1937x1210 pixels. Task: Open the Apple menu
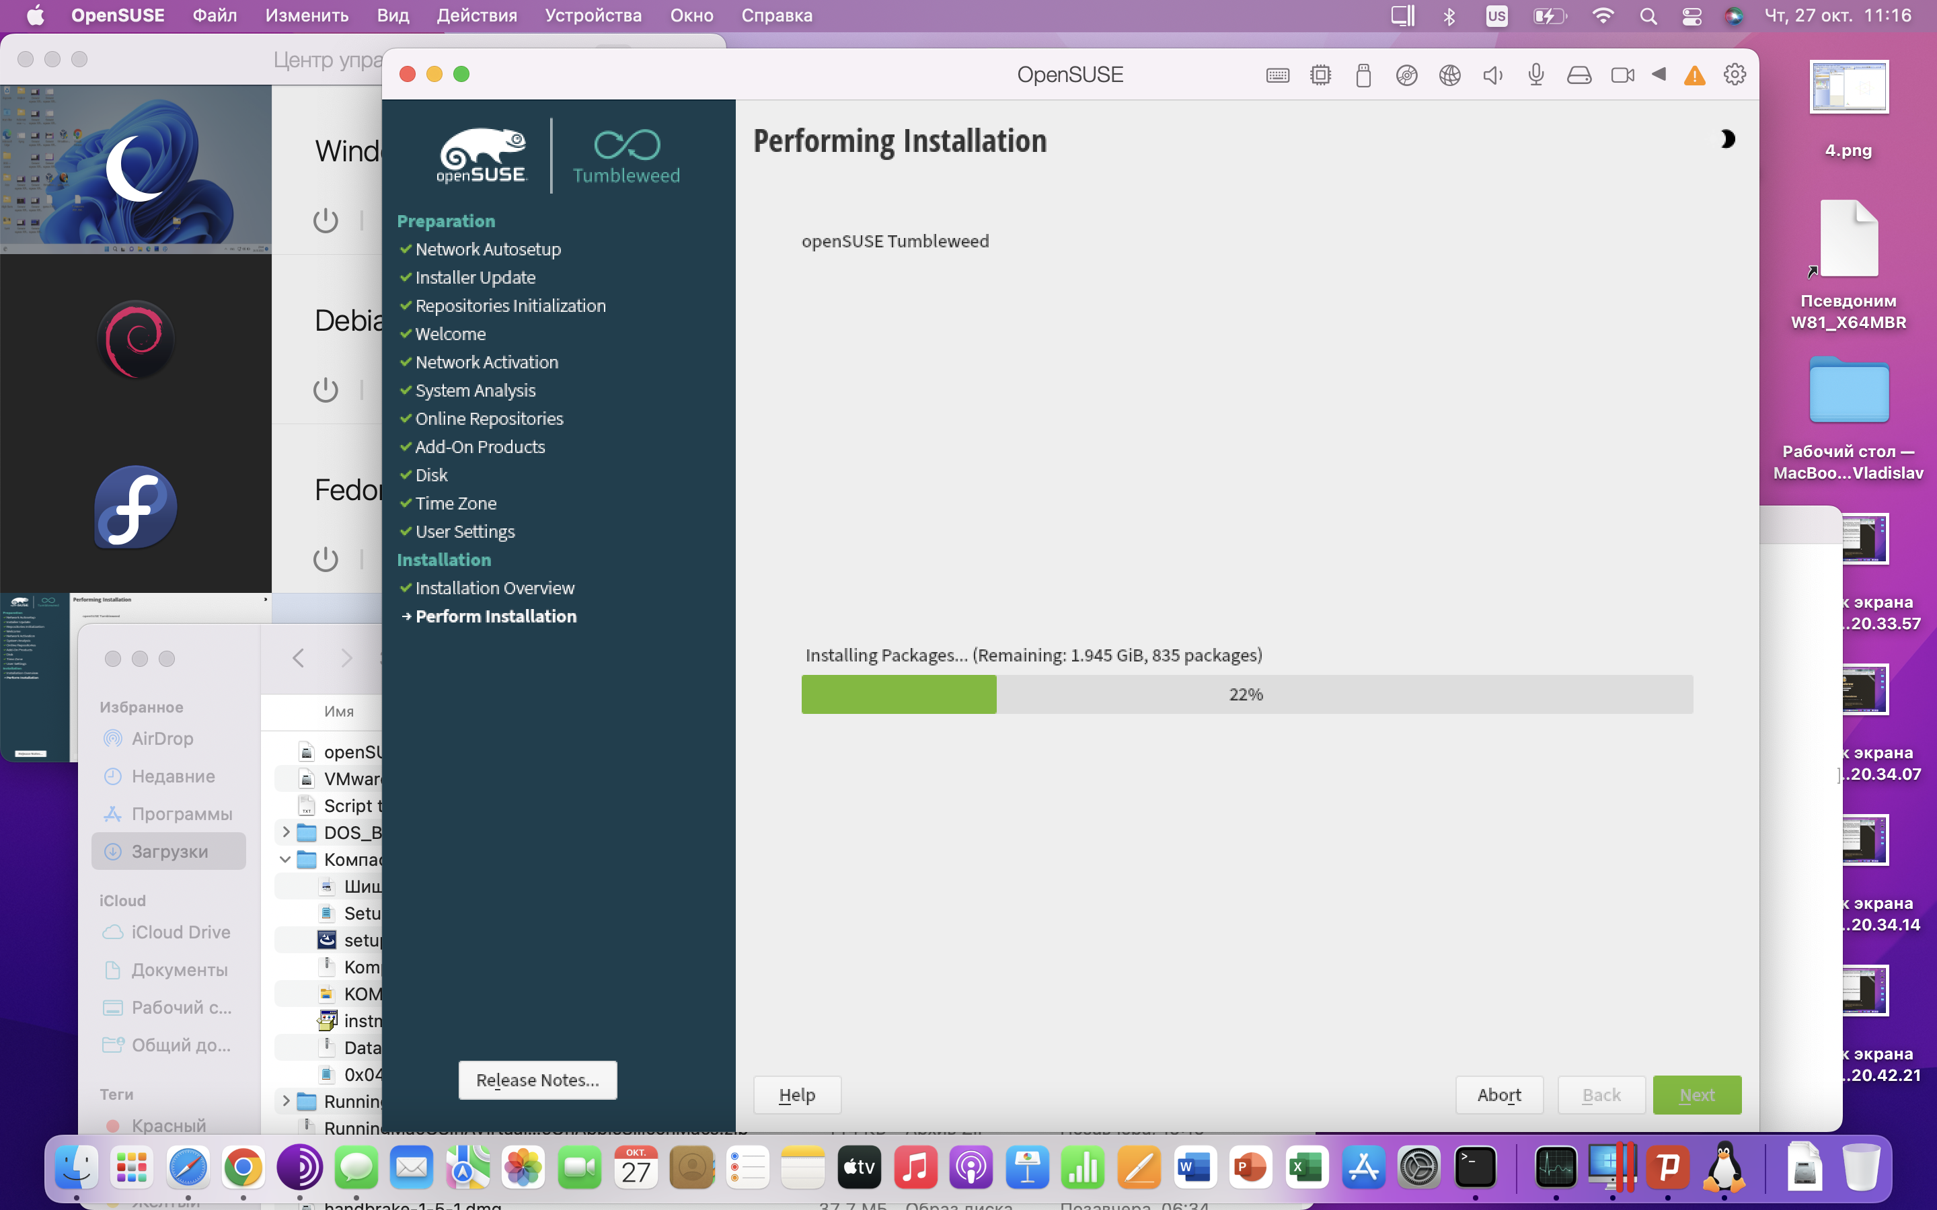(x=35, y=15)
